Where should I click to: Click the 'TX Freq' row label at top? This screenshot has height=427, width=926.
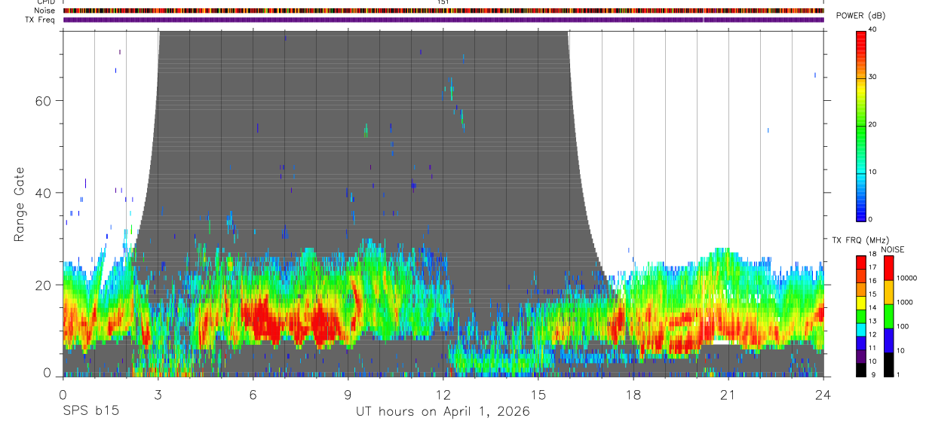pyautogui.click(x=41, y=20)
